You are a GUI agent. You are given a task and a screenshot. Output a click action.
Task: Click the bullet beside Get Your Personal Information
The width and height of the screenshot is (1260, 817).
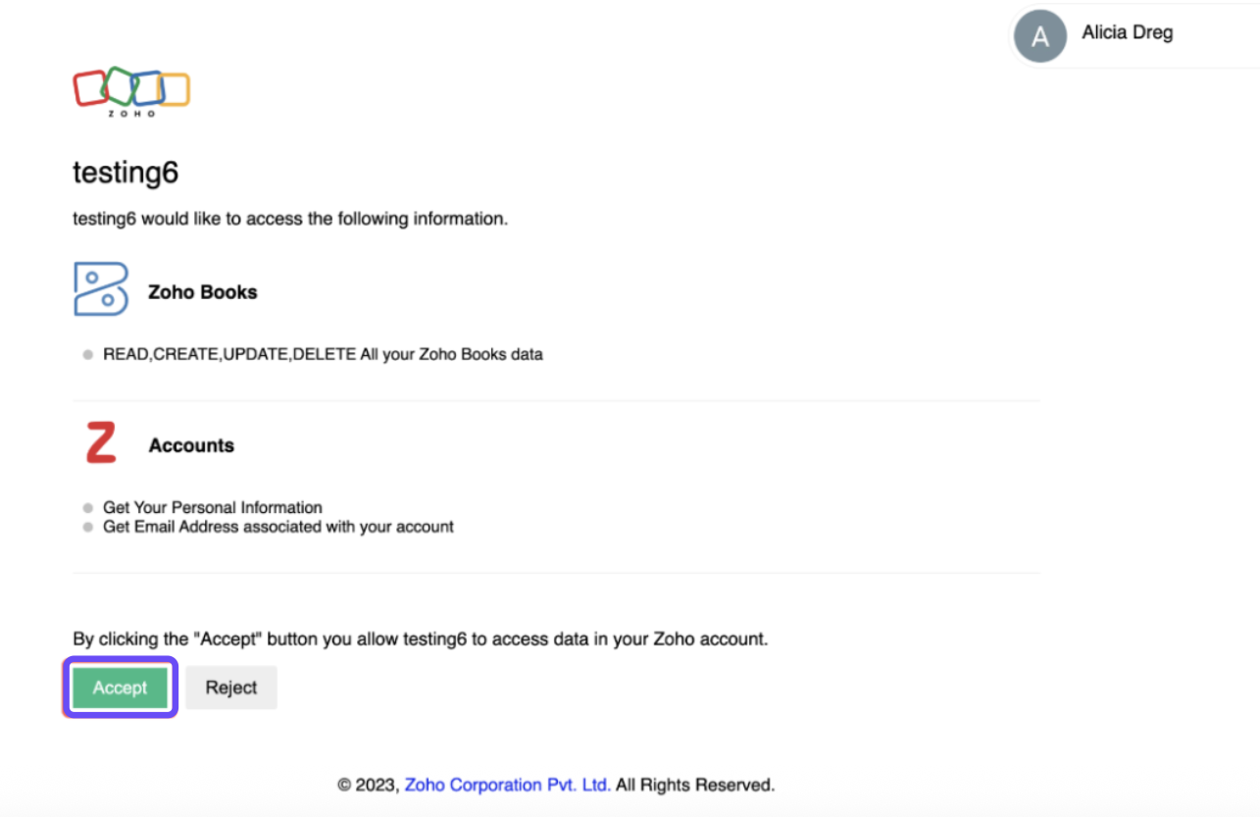click(88, 508)
